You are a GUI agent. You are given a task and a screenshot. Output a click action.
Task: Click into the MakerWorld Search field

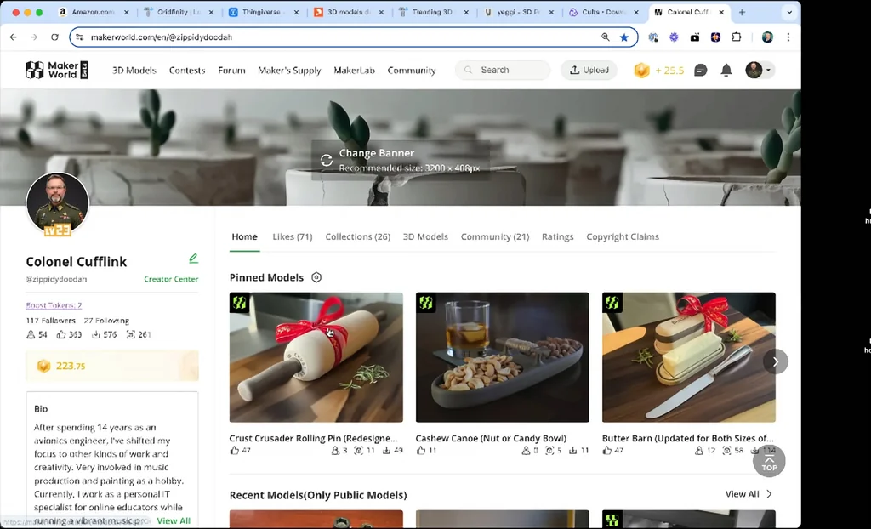[503, 70]
